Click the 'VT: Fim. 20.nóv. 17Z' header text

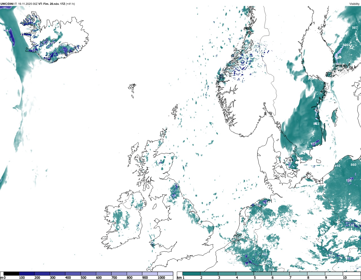(x=52, y=4)
